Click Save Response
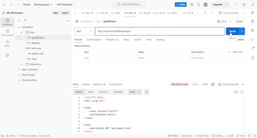Screen dimensions: 257x138 [x=229, y=84]
